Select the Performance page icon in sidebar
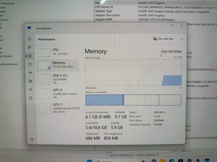The width and height of the screenshot is (217, 162). click(x=30, y=56)
